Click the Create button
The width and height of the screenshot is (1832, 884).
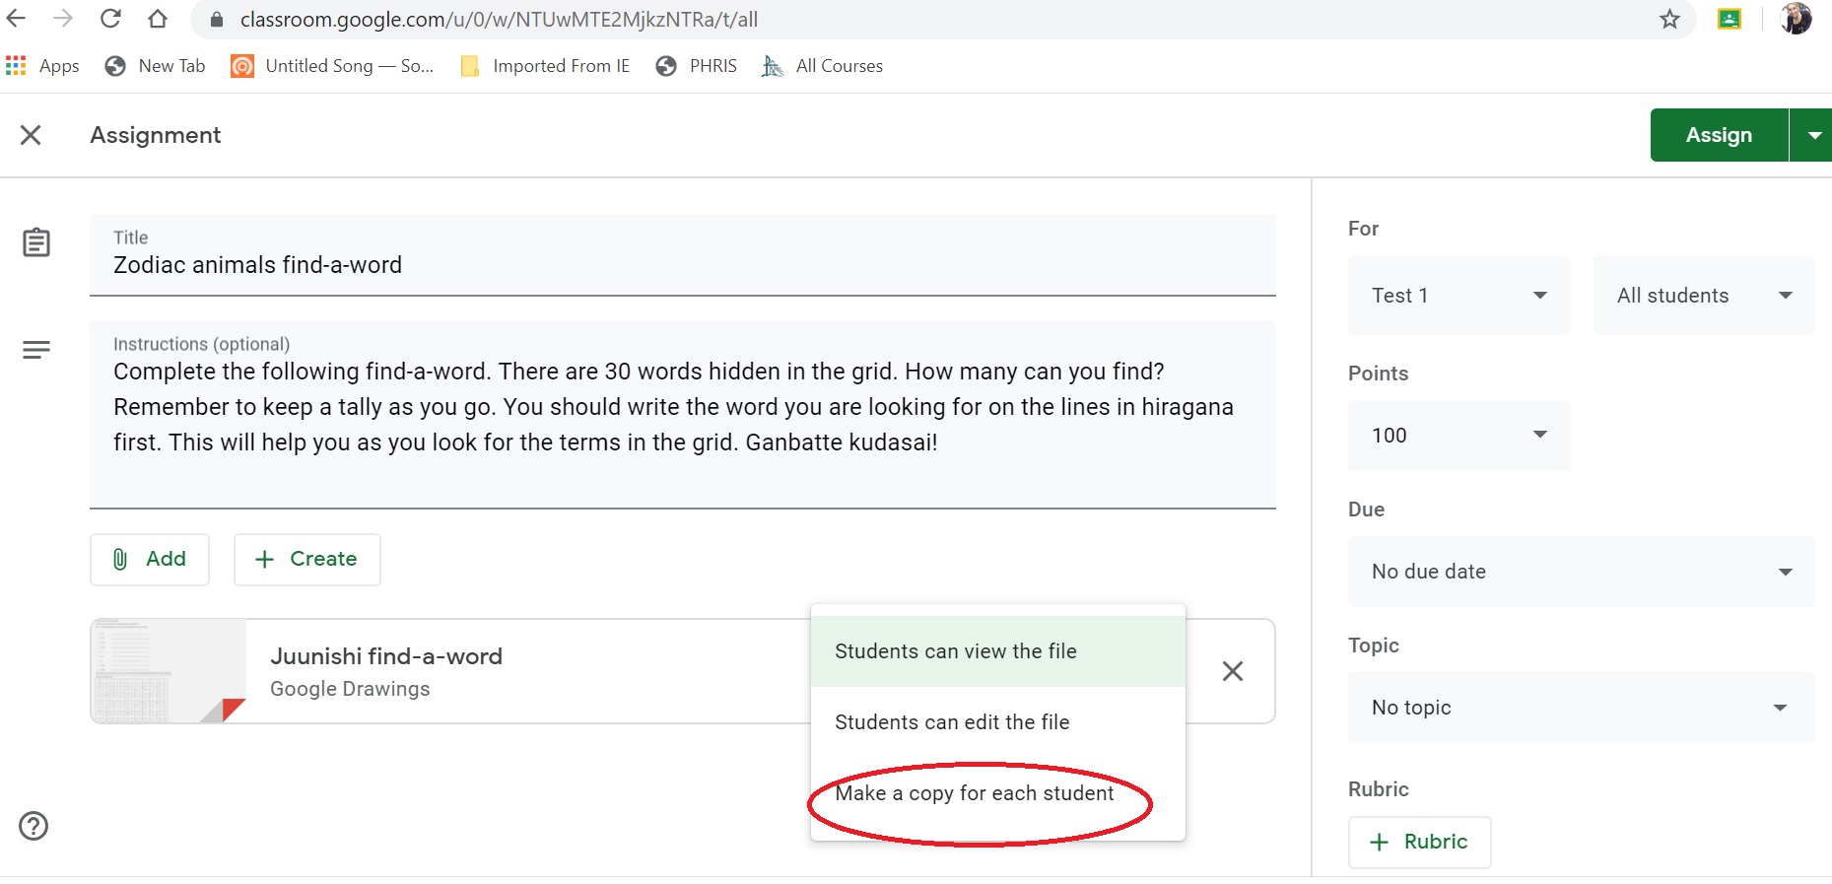coord(306,560)
